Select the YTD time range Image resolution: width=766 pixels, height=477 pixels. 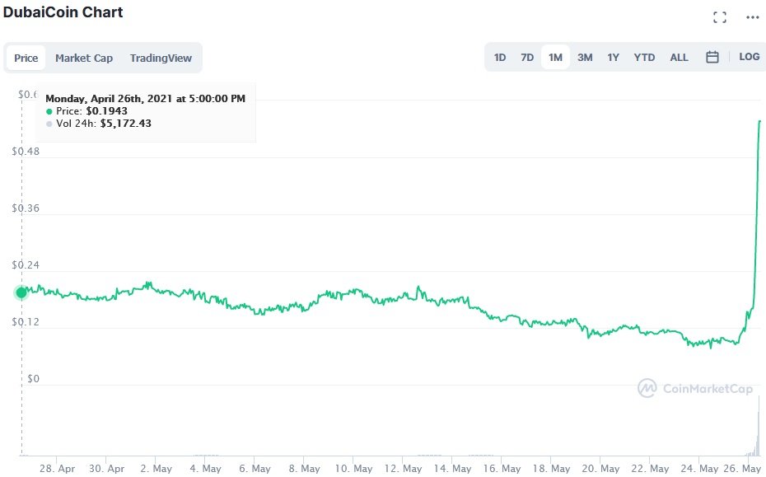[644, 57]
